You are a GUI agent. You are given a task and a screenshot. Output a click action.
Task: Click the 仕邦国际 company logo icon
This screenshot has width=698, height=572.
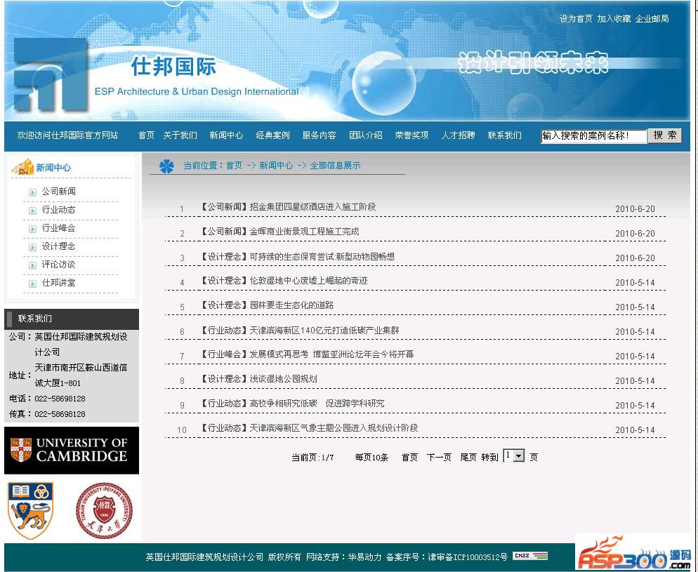(x=51, y=74)
